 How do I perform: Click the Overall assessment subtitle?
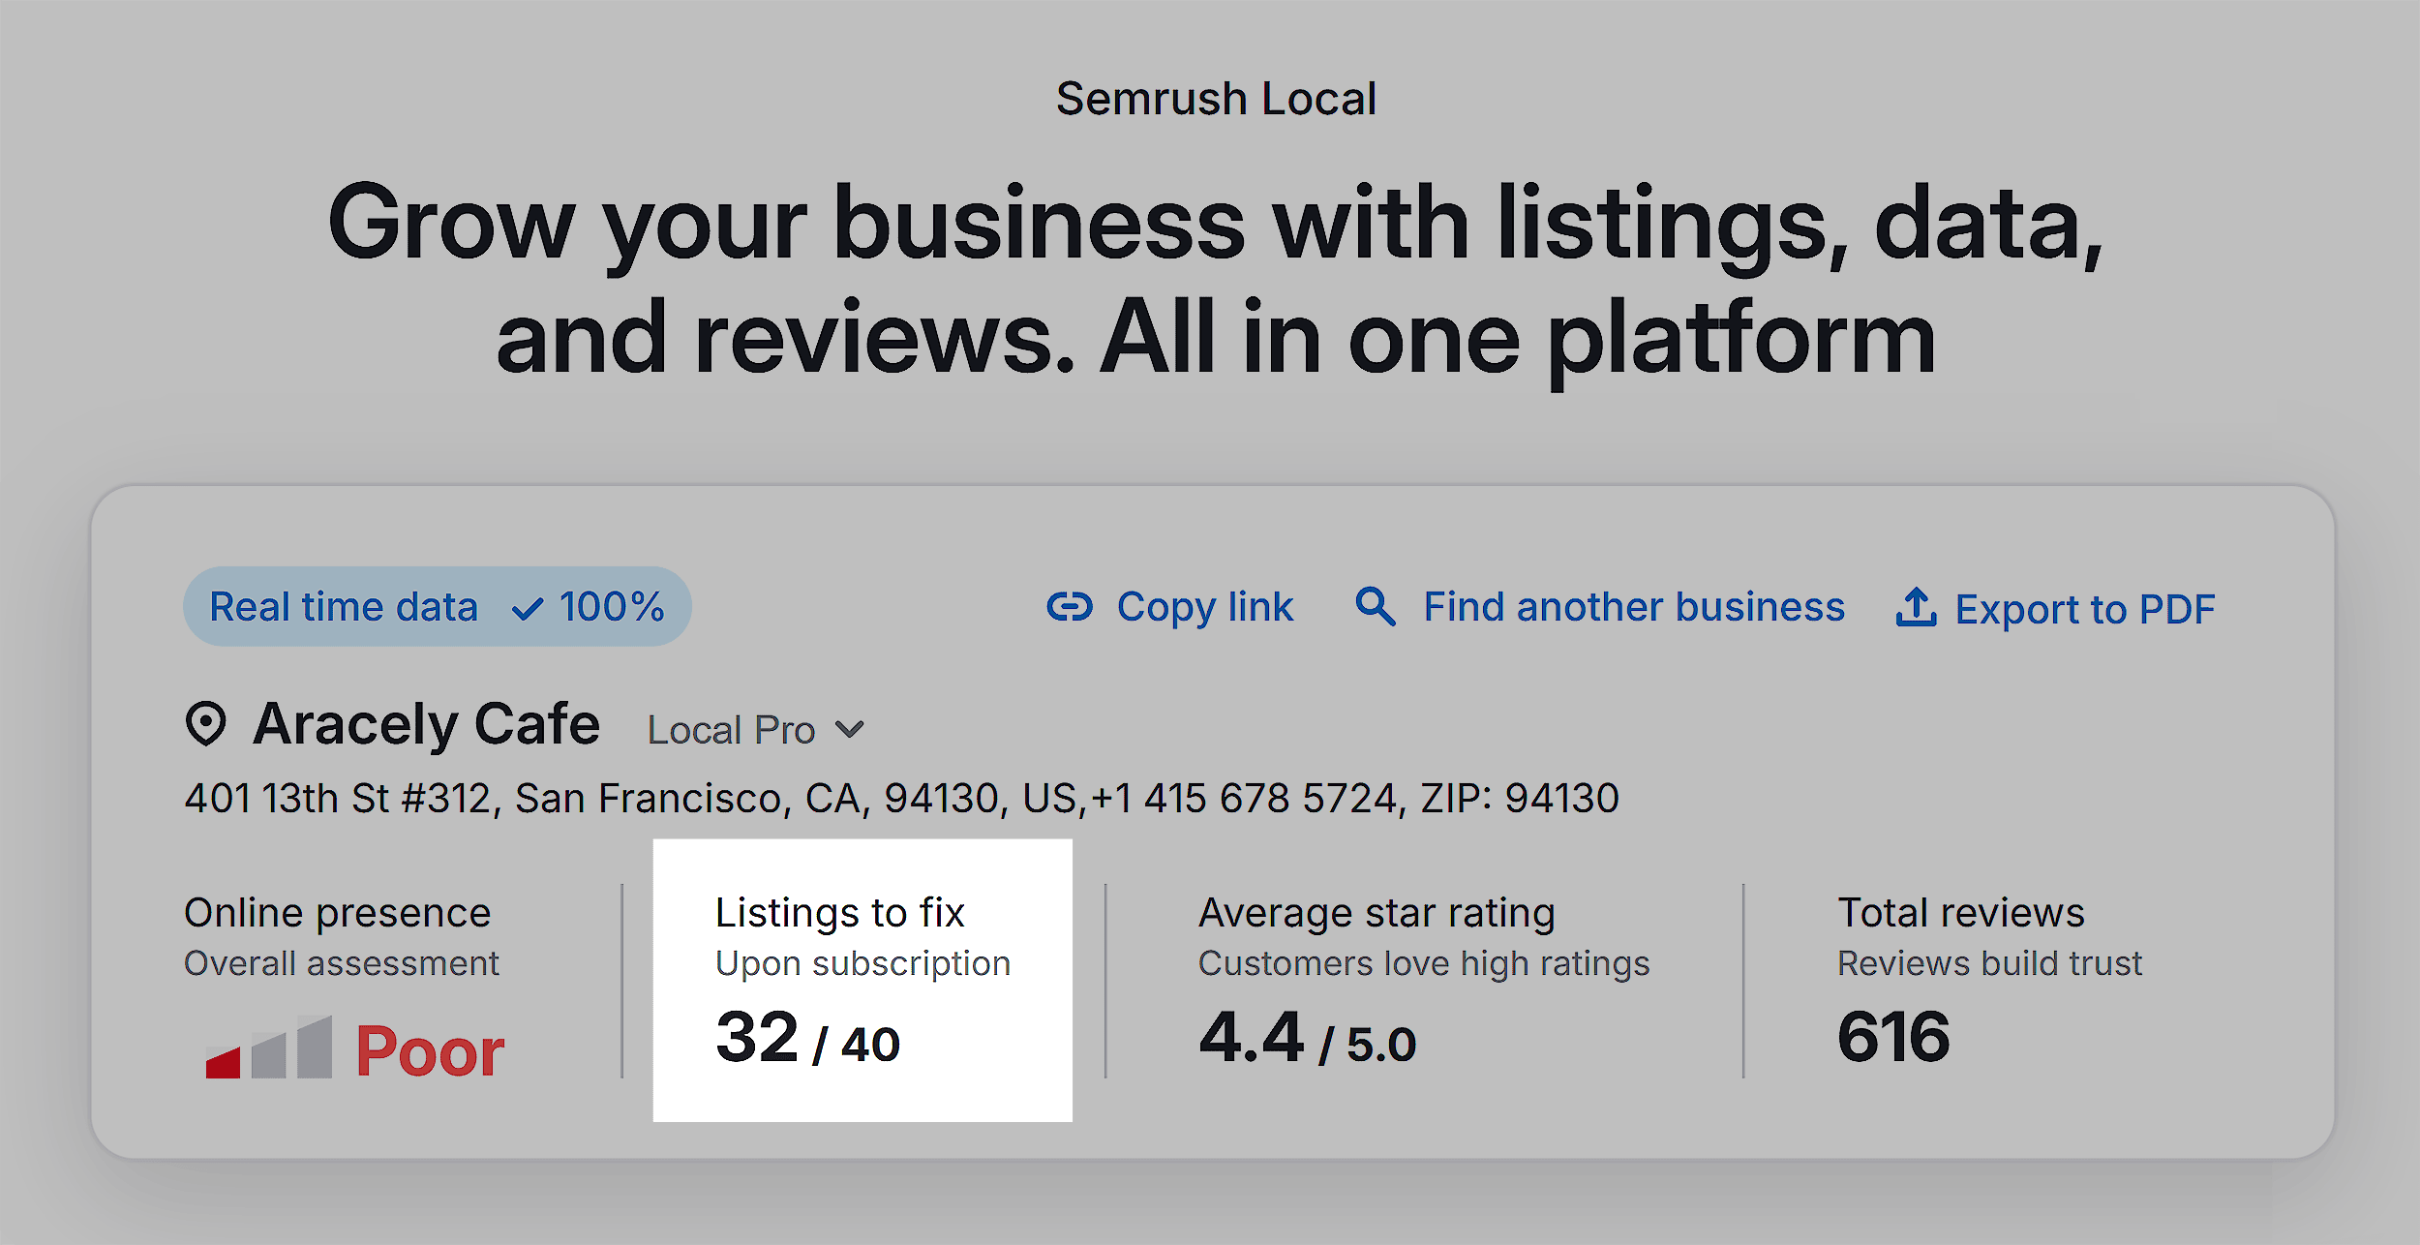[x=342, y=963]
